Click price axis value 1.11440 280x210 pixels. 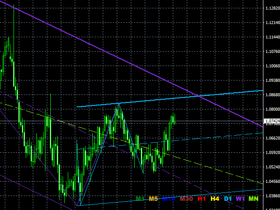(273, 37)
